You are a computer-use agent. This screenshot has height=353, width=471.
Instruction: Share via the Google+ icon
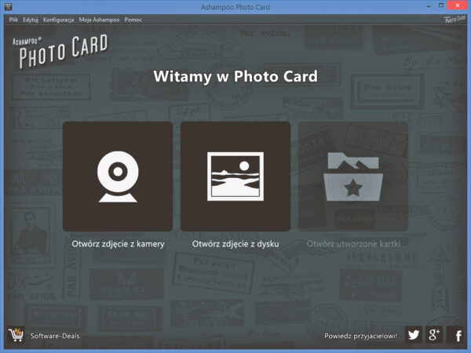435,335
